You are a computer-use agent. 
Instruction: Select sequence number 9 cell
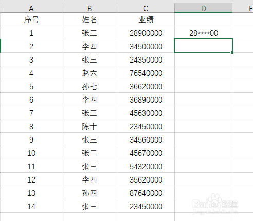pos(31,139)
